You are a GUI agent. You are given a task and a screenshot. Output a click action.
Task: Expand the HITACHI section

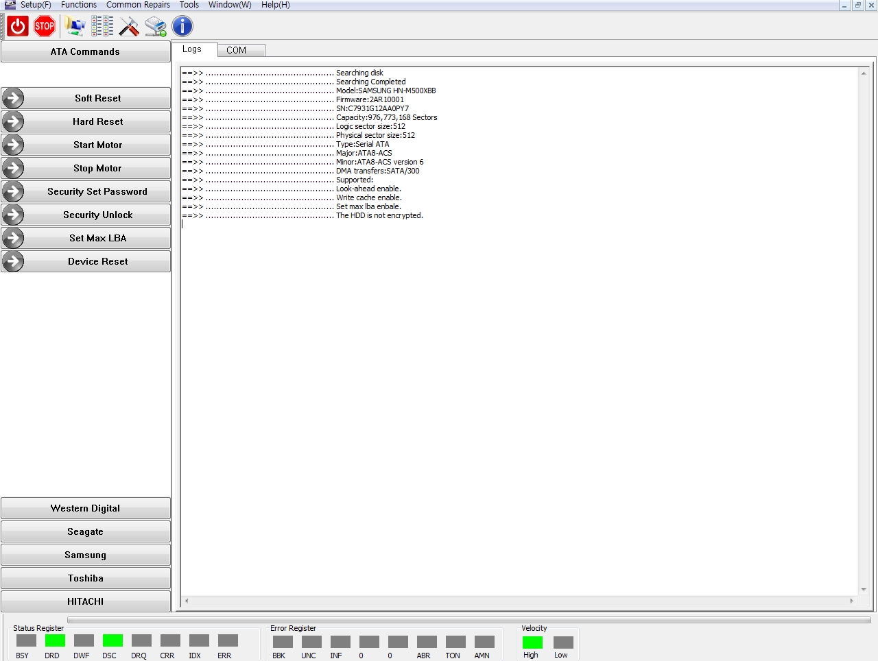click(86, 601)
